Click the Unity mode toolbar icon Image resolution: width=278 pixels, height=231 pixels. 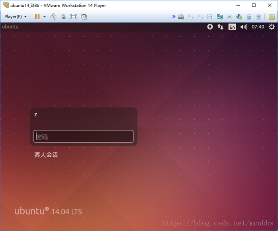coord(64,17)
